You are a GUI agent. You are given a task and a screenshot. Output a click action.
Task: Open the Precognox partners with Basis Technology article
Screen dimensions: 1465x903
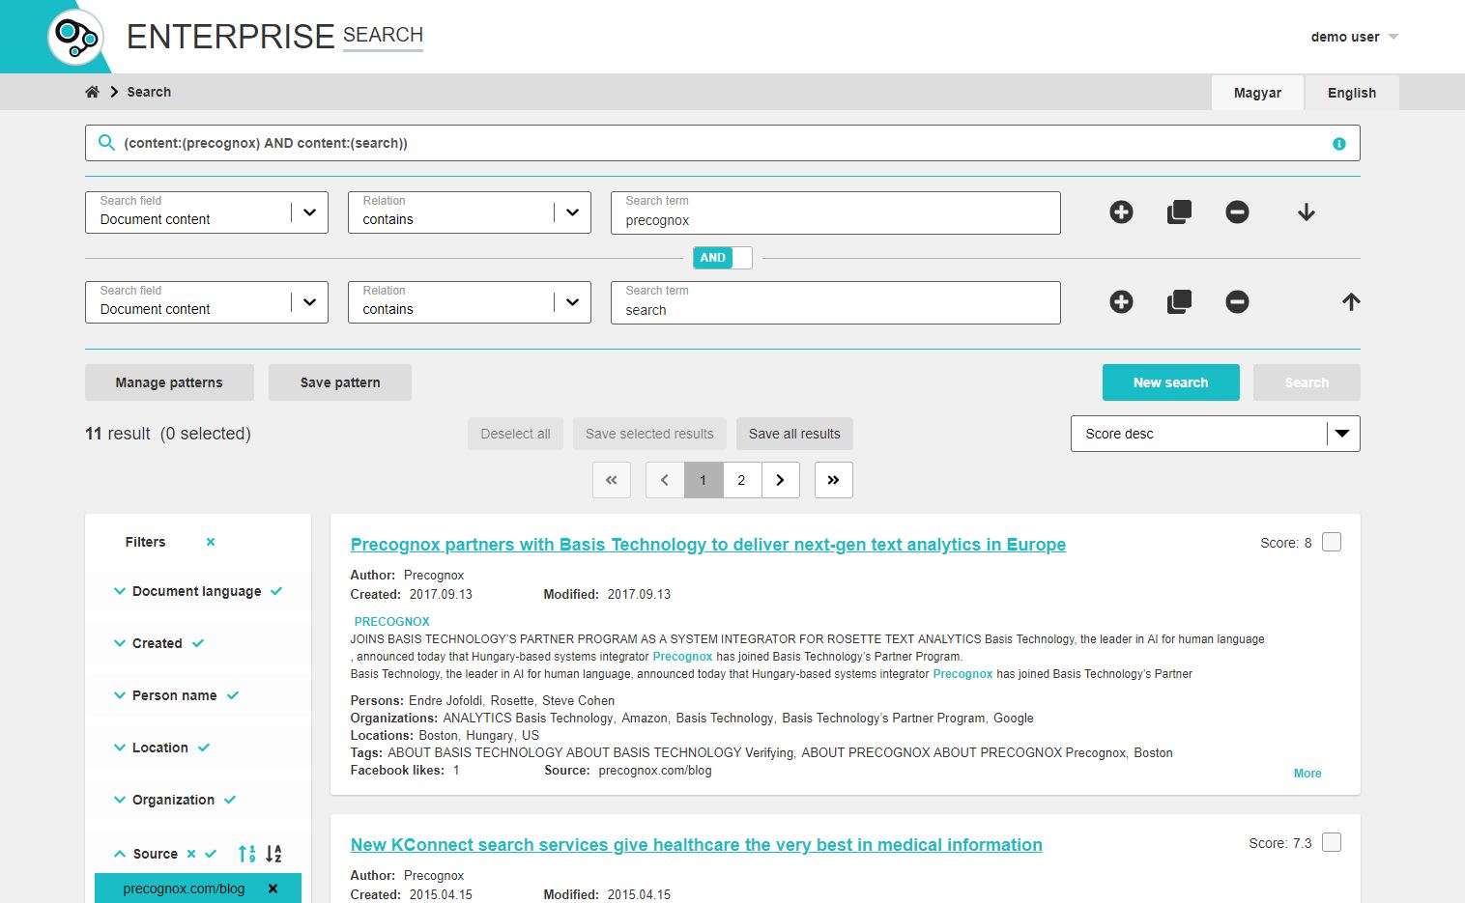click(x=707, y=545)
